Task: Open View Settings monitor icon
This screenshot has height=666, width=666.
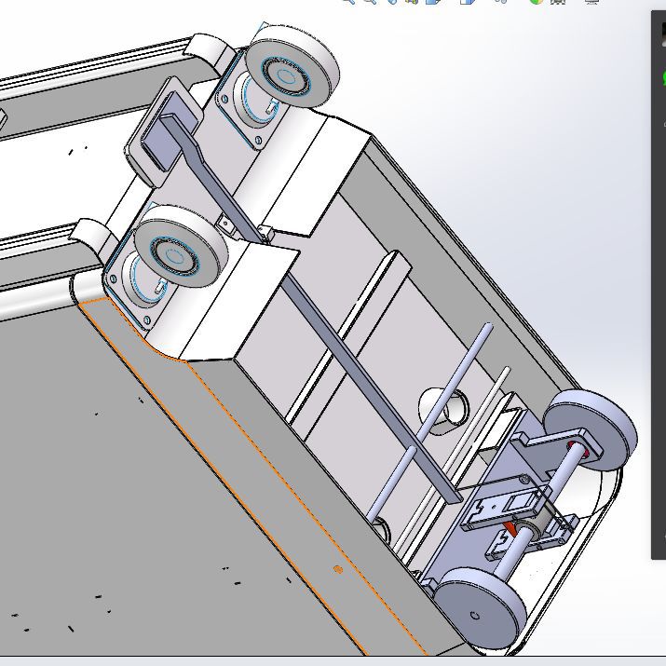Action: point(591,2)
